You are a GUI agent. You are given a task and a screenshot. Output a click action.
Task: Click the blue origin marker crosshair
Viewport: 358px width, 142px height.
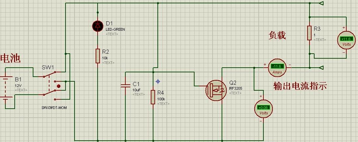157,81
